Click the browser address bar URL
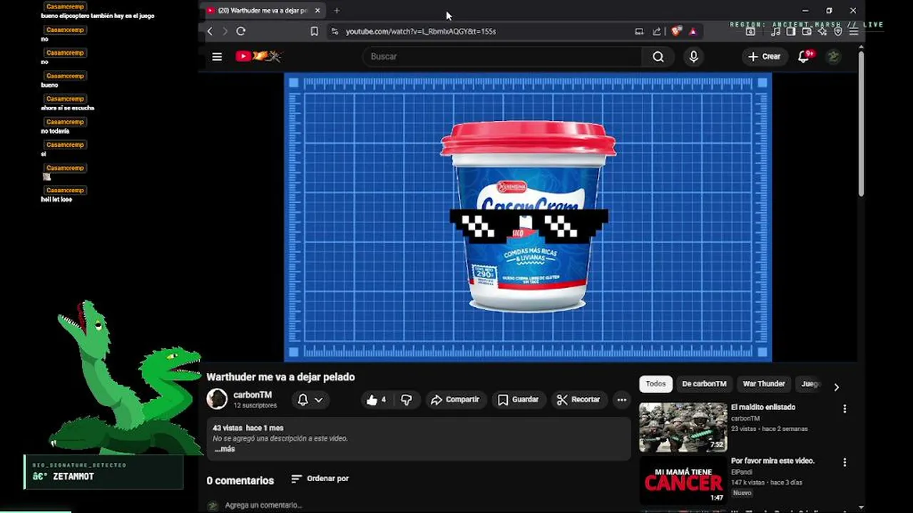 (x=421, y=31)
